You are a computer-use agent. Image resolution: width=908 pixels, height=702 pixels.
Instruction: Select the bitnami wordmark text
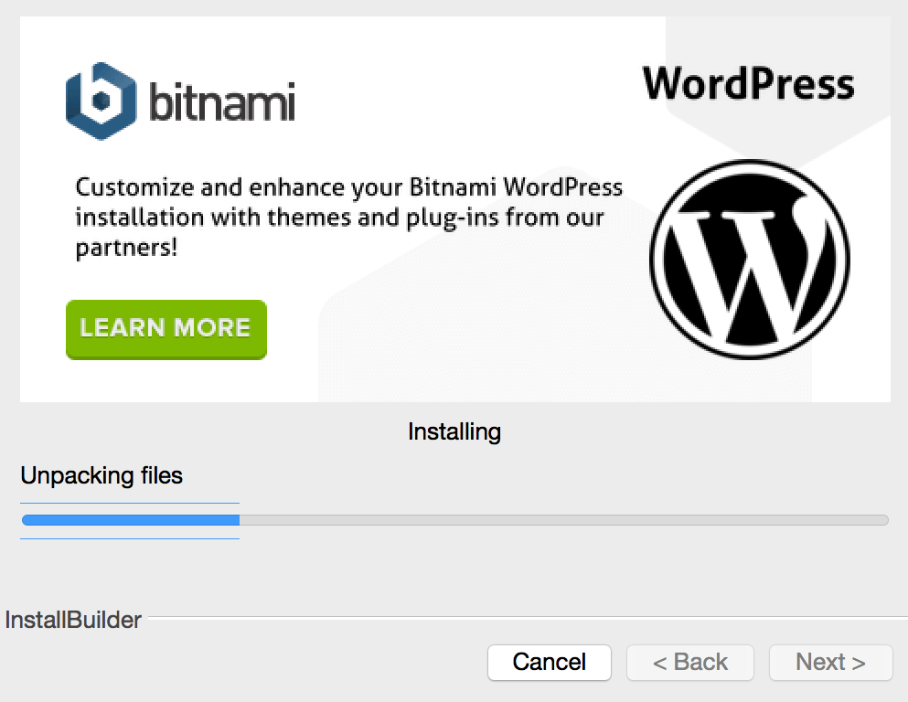click(222, 101)
